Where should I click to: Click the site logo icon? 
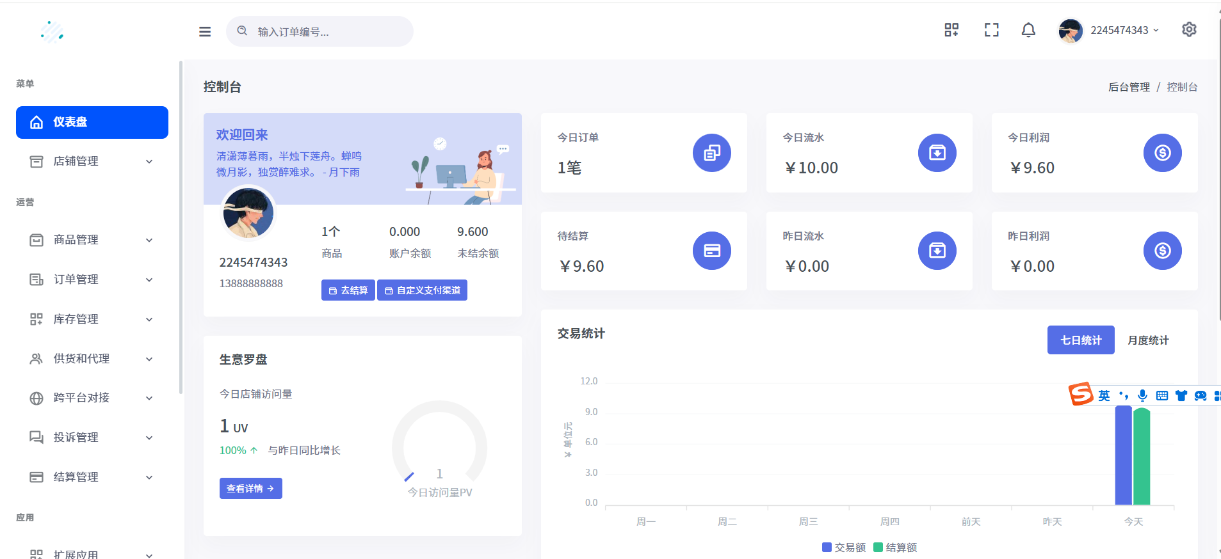(x=52, y=31)
